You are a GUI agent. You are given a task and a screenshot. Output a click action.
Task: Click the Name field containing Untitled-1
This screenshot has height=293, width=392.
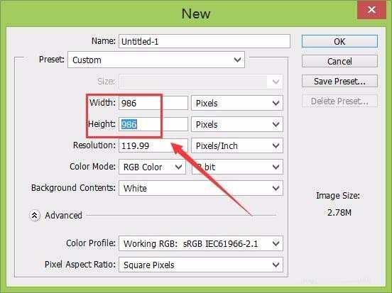tap(205, 41)
